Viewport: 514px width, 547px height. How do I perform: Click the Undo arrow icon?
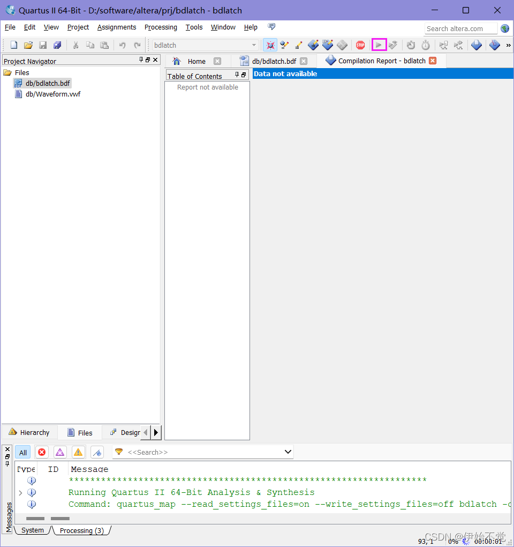[x=122, y=45]
